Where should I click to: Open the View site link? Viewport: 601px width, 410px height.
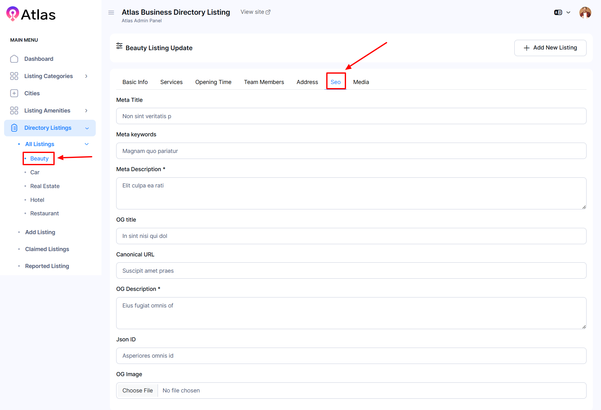[255, 12]
